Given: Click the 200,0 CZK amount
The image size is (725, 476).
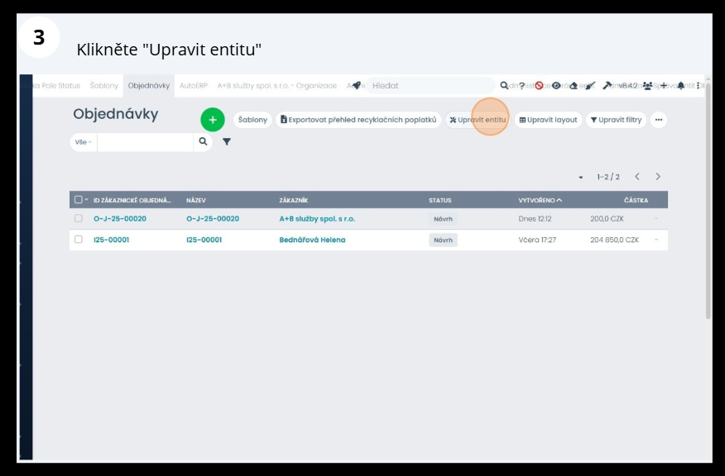Looking at the screenshot, I should click(x=607, y=218).
